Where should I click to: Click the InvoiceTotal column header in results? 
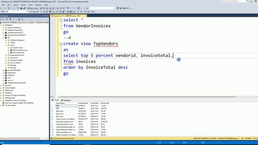[x=105, y=103]
